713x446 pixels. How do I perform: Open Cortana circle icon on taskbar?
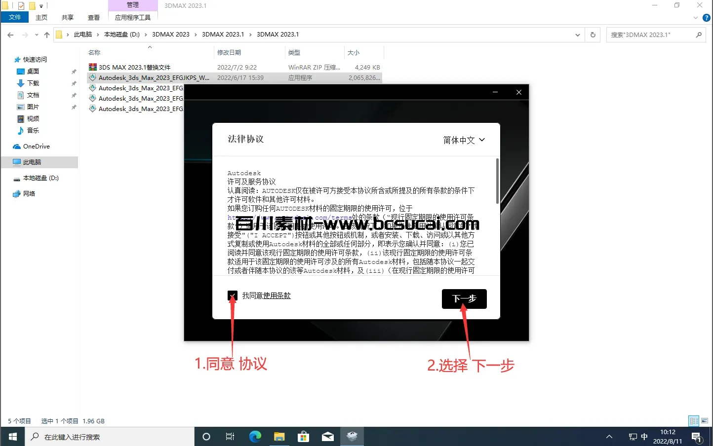pyautogui.click(x=206, y=437)
